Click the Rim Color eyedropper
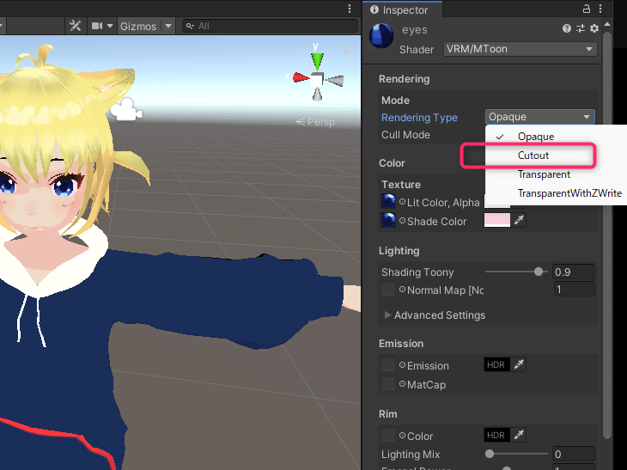 [x=519, y=435]
